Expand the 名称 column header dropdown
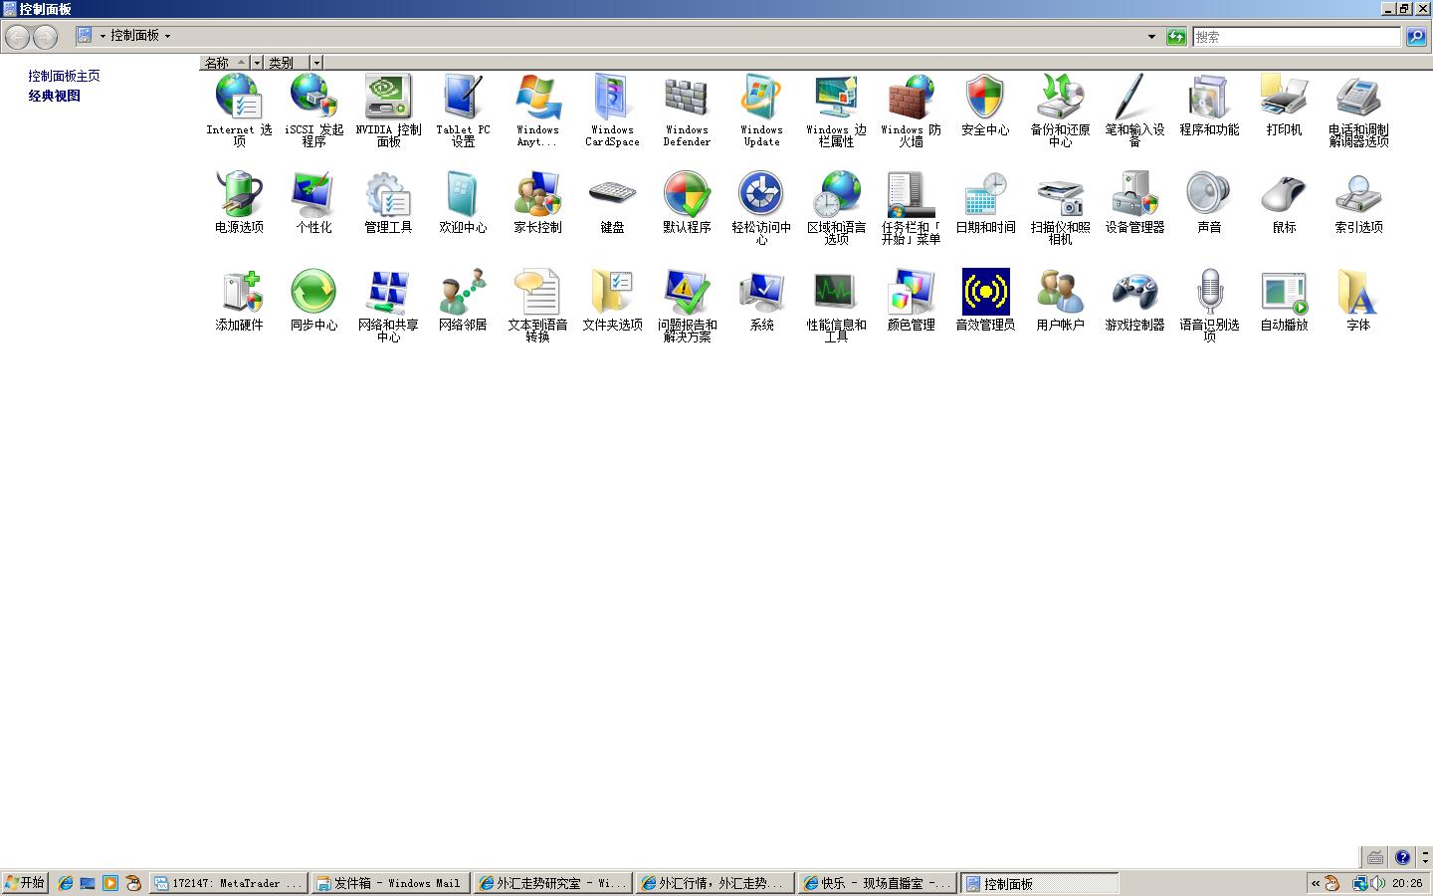Viewport: 1433px width, 896px height. coord(257,63)
